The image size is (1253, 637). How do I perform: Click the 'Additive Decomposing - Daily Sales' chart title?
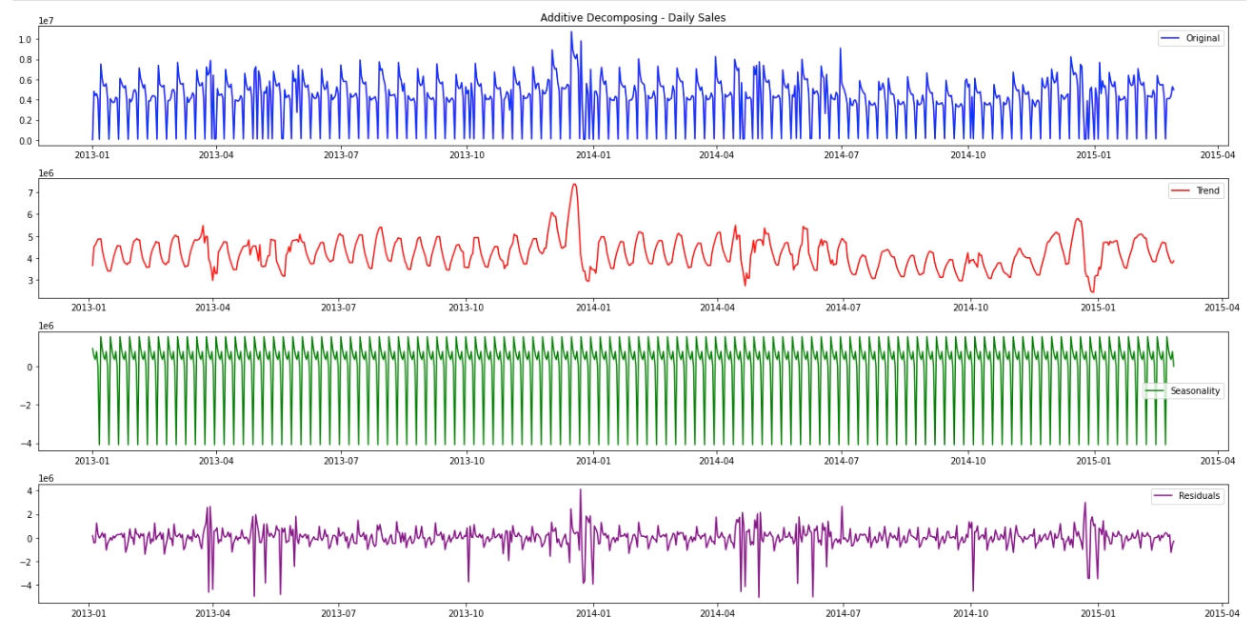pos(632,17)
